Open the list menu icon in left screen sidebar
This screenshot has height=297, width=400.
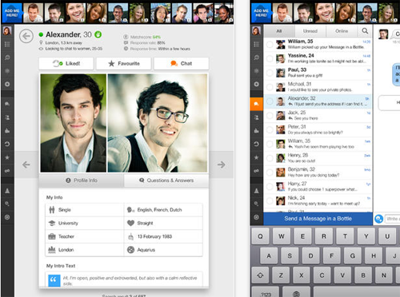7,44
